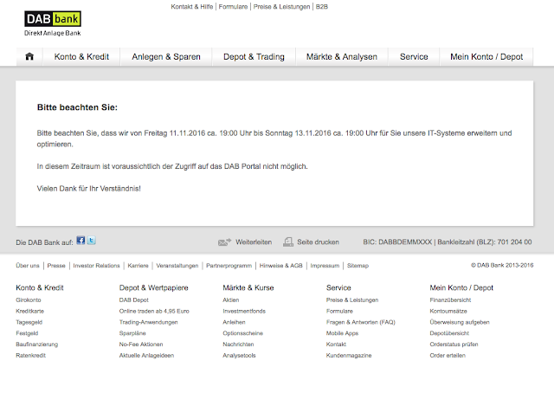Open the Presse footer link
The image size is (554, 406).
click(56, 266)
